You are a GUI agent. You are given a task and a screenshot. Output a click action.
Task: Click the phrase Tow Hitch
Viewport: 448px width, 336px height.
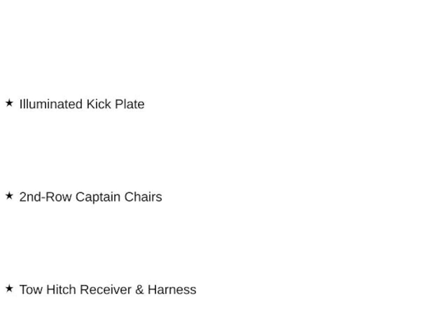pyautogui.click(x=47, y=290)
